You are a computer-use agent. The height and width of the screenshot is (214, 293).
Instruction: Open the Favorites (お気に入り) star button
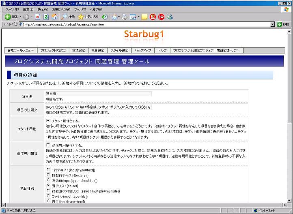point(88,17)
